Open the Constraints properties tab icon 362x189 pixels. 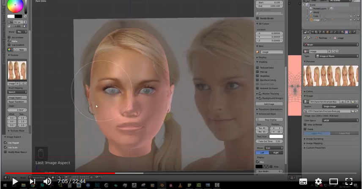(331, 32)
